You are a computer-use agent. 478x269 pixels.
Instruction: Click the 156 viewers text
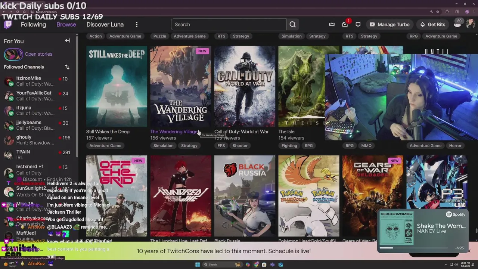tap(163, 138)
